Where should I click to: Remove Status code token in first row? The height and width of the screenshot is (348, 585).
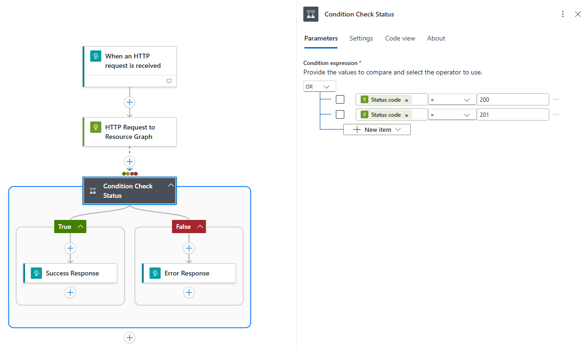406,100
